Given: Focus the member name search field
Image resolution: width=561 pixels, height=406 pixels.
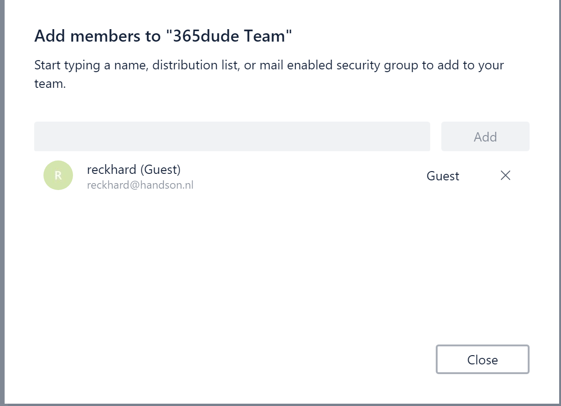Looking at the screenshot, I should click(x=232, y=136).
